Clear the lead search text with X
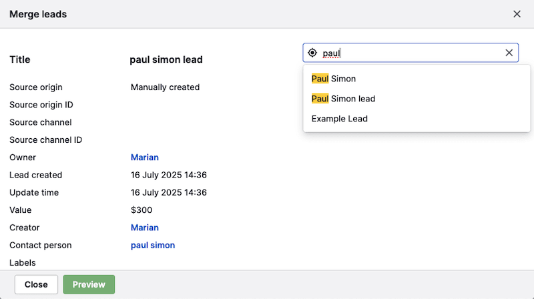Viewport: 534px width, 299px height. 509,53
